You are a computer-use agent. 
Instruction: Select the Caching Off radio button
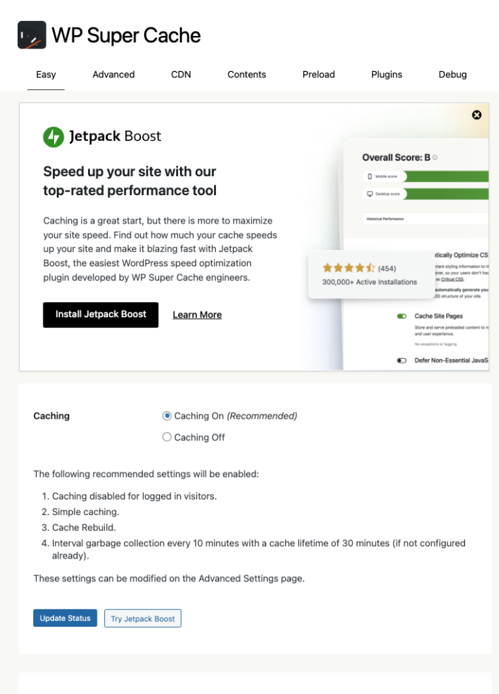tap(167, 437)
